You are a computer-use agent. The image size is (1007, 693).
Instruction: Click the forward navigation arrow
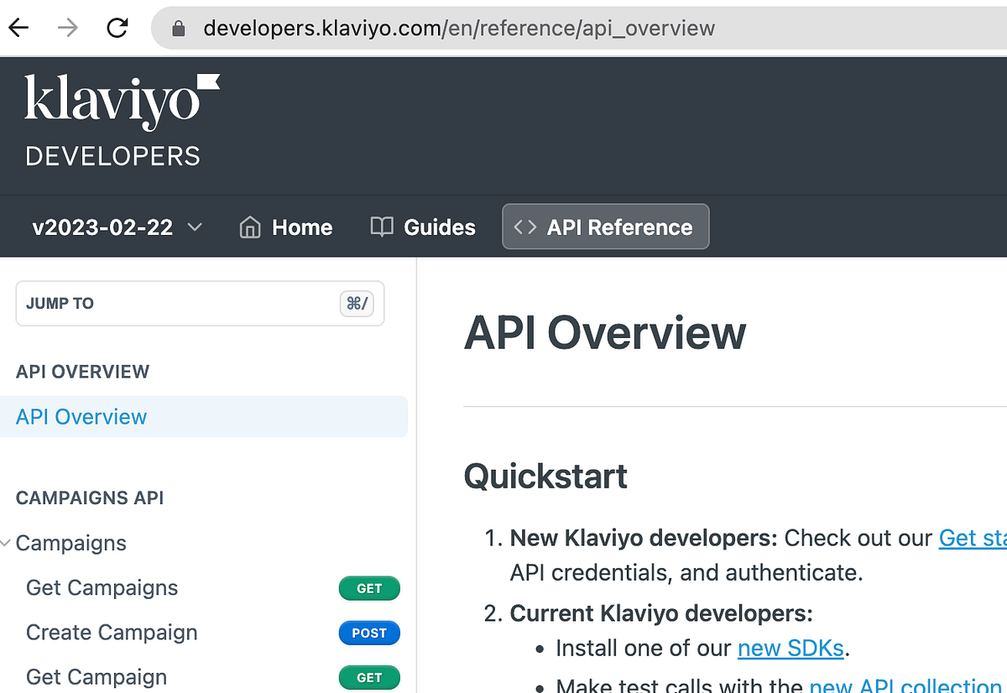point(67,27)
